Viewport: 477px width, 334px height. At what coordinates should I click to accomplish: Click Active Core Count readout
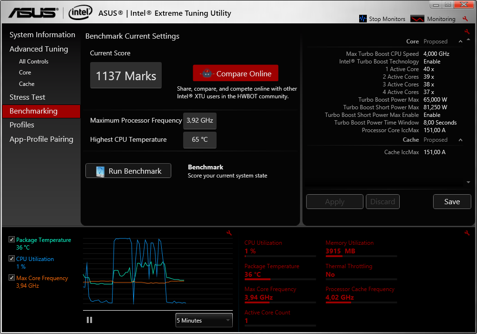280,318
